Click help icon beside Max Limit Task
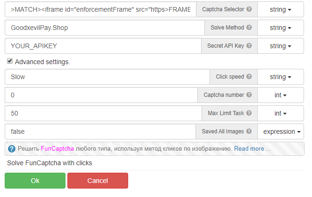Screen dimensions: 312x197 click(249, 113)
